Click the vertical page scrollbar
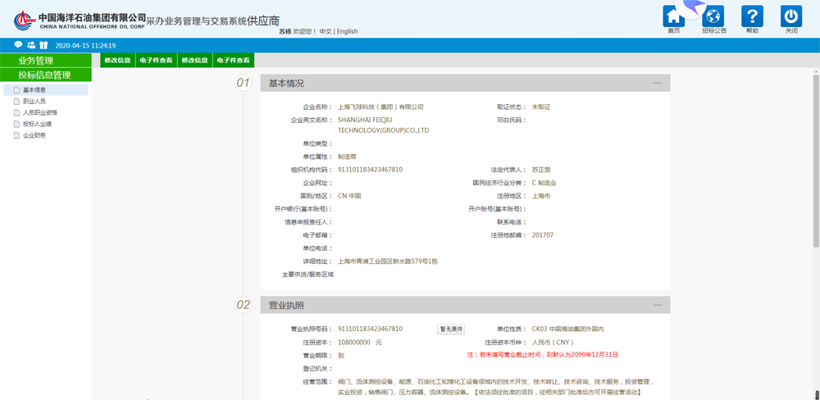Viewport: 820px width, 400px height. (x=815, y=164)
